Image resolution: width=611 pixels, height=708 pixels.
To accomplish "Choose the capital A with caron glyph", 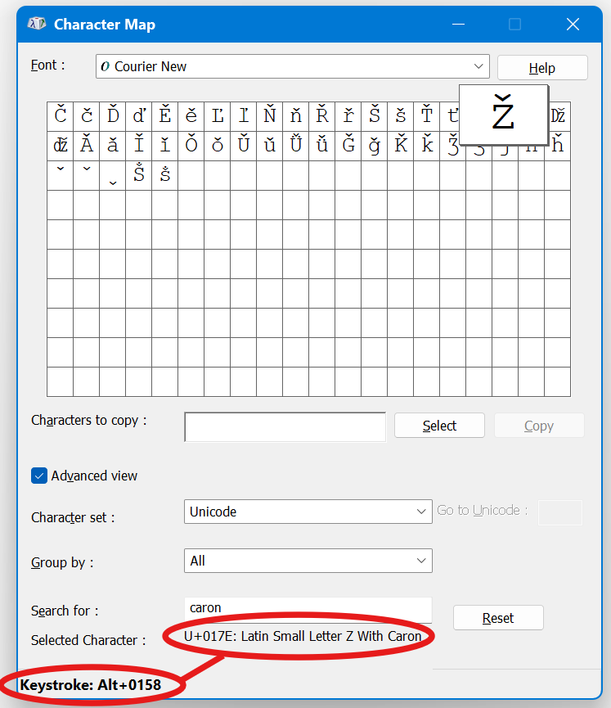I will [x=87, y=146].
